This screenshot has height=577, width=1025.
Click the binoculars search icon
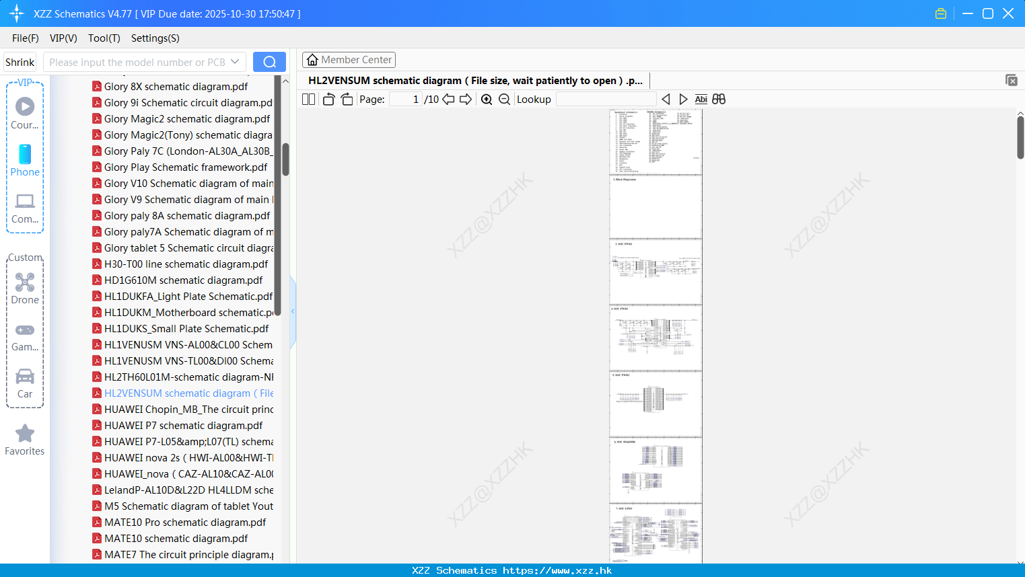tap(719, 99)
